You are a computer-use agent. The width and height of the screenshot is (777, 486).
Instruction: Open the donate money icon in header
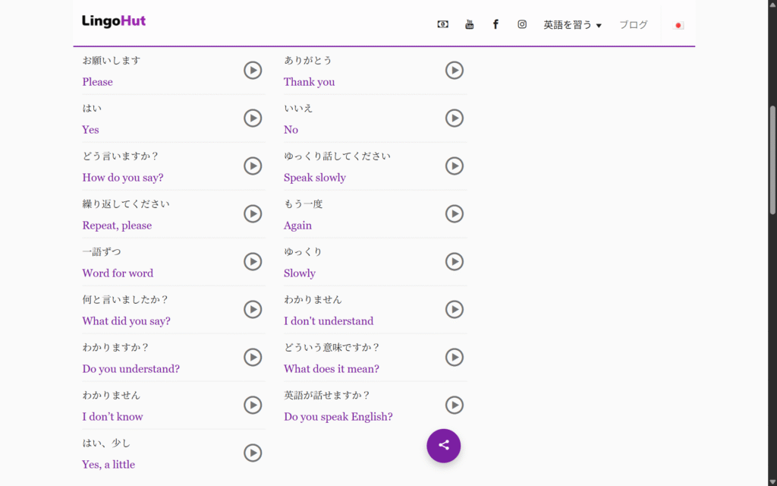(442, 24)
